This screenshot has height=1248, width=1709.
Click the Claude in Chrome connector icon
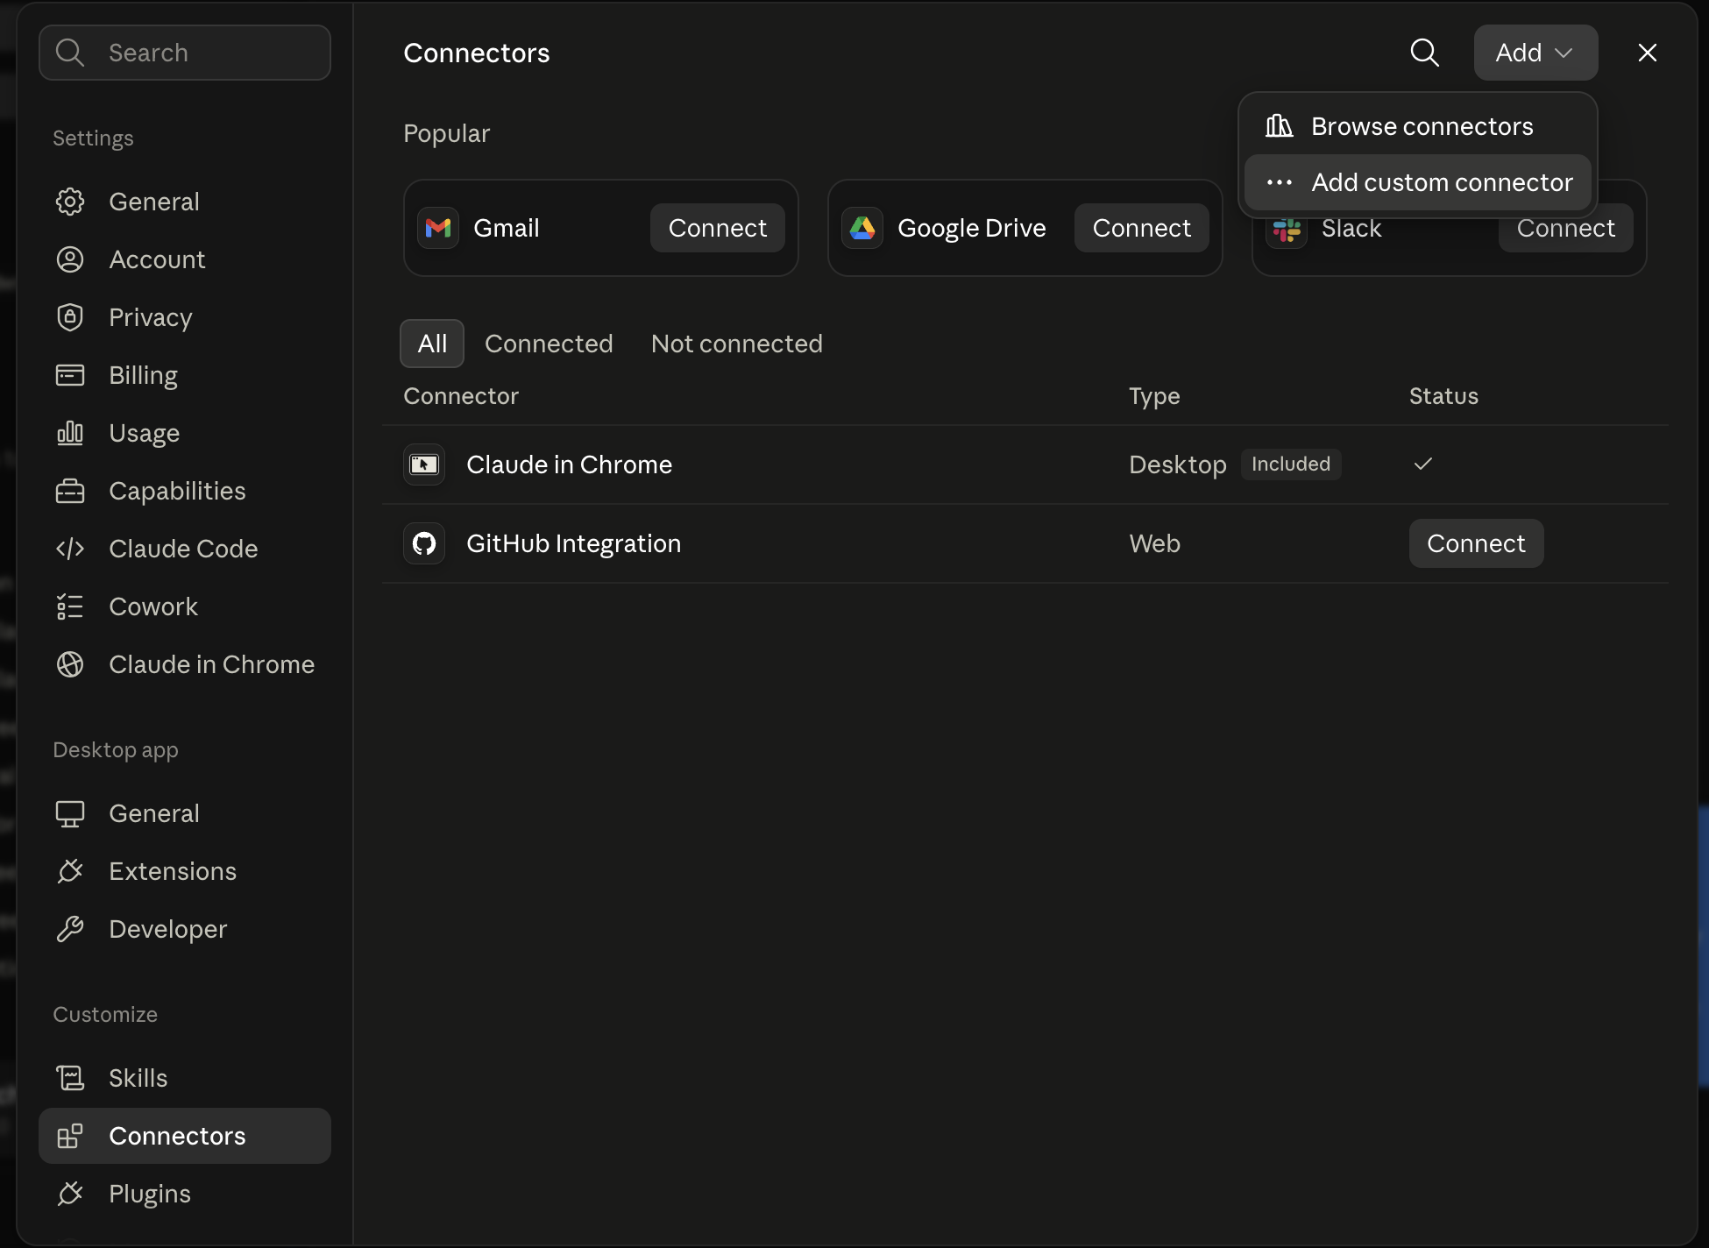click(424, 464)
